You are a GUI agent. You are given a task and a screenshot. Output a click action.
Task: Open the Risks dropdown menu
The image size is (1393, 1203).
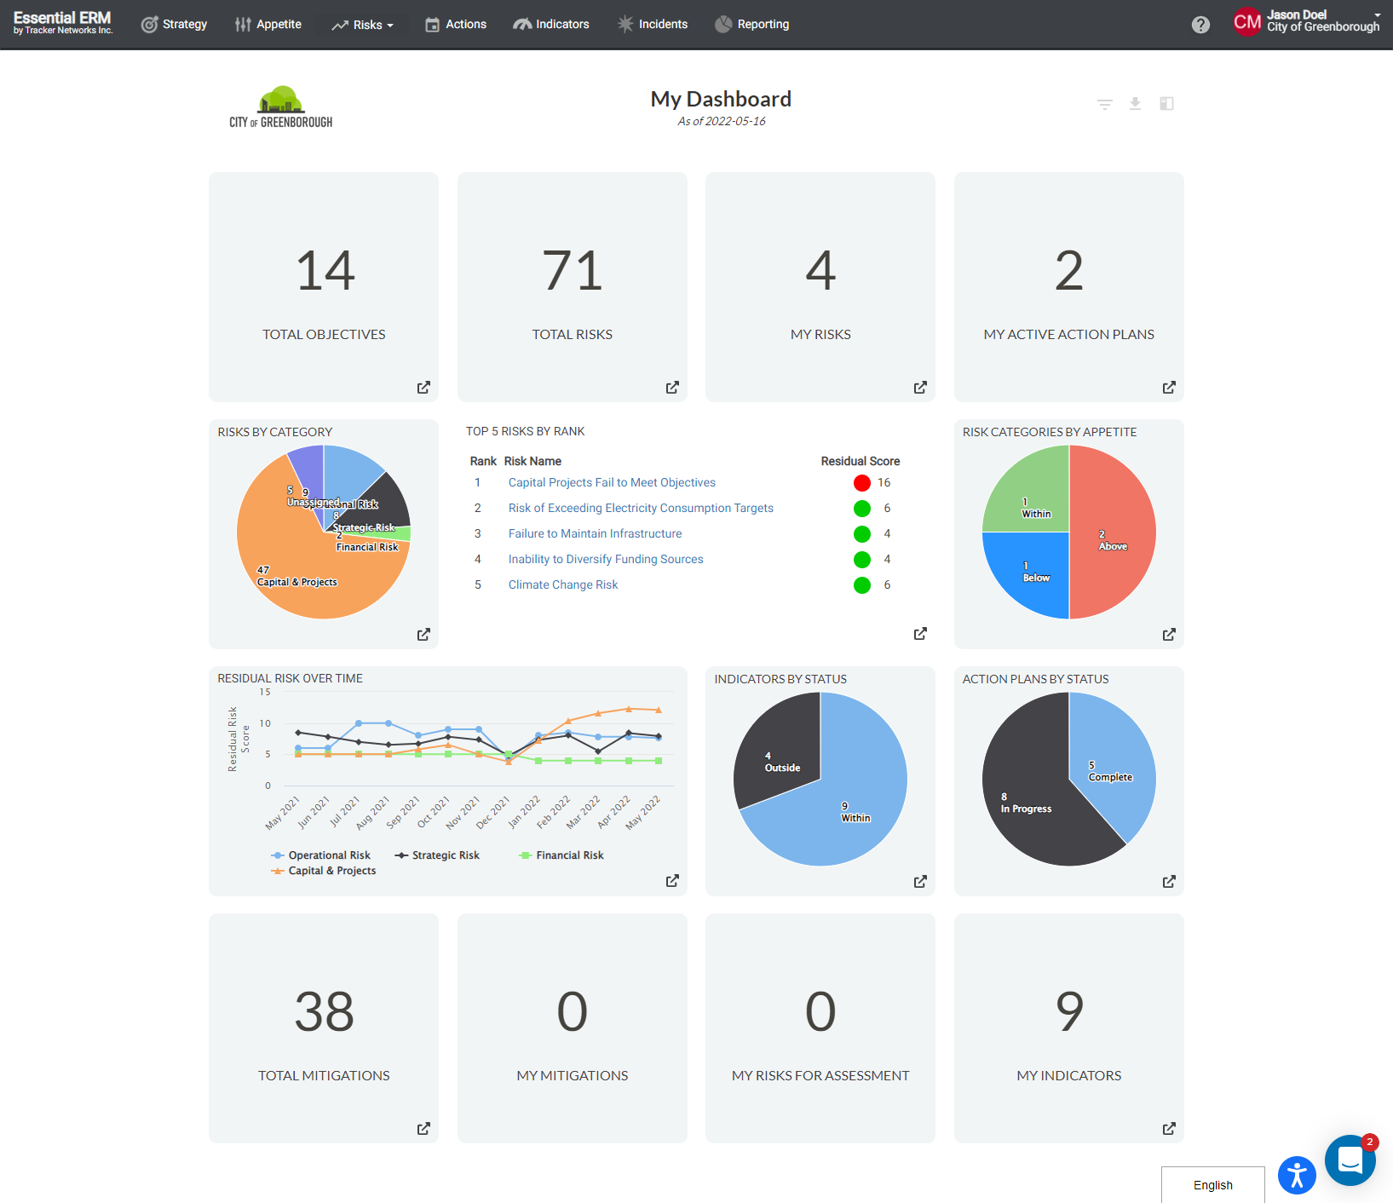click(x=365, y=24)
